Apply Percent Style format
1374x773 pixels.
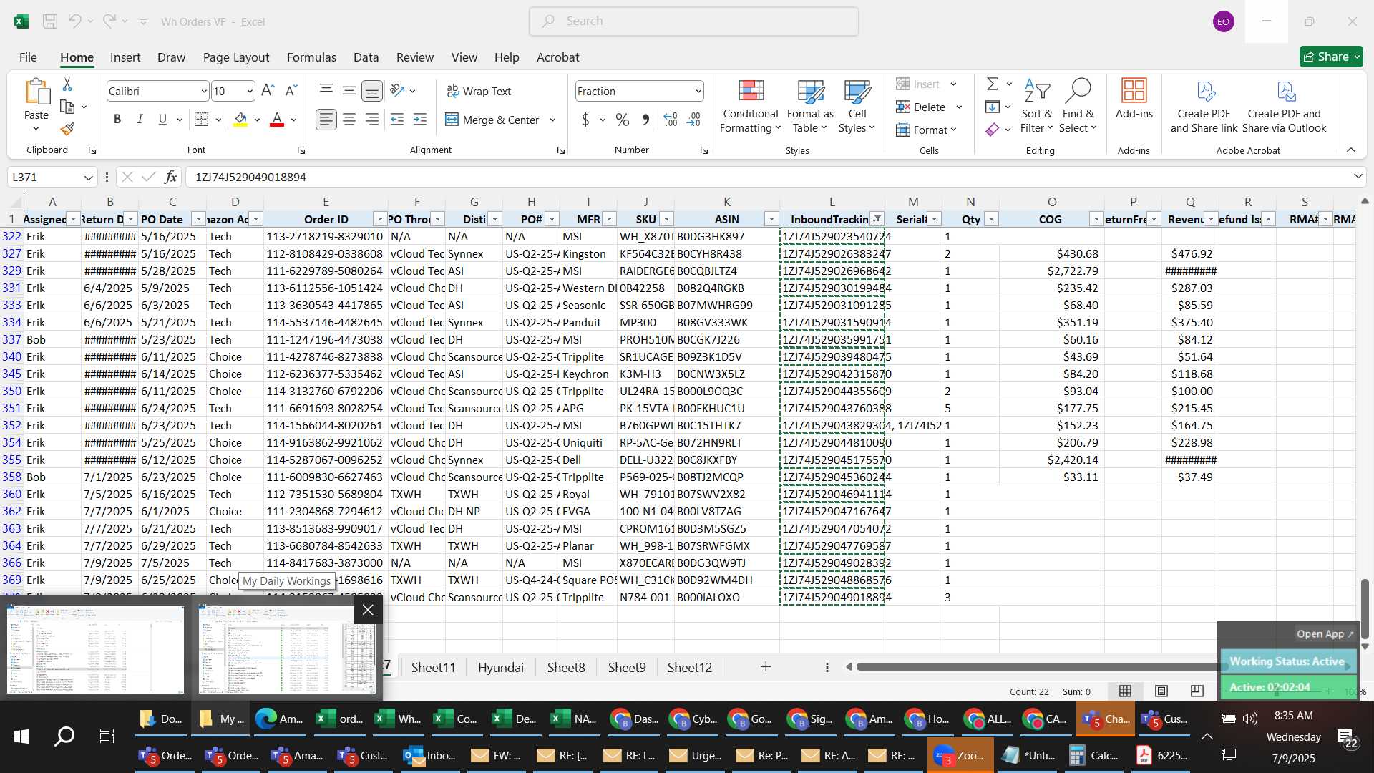click(x=623, y=120)
